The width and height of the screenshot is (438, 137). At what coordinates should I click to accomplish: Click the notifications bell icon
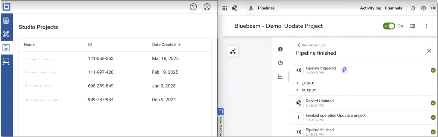(413, 9)
